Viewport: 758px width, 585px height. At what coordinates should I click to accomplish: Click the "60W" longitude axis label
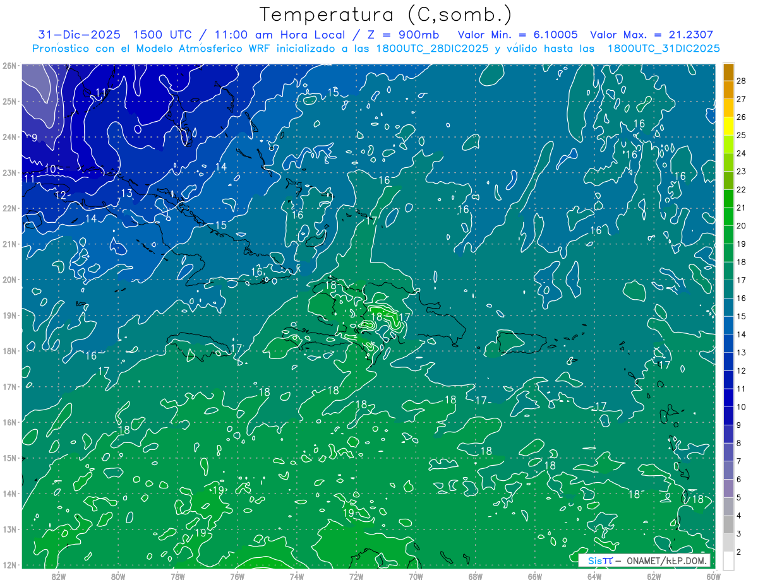714,576
